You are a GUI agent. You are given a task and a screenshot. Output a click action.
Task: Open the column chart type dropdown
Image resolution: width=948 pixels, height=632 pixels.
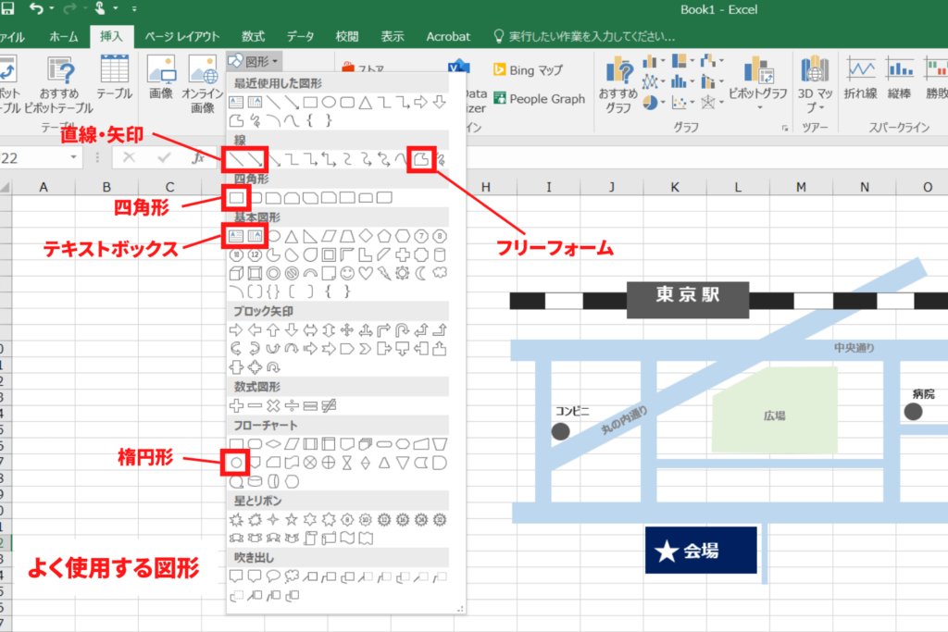(654, 61)
